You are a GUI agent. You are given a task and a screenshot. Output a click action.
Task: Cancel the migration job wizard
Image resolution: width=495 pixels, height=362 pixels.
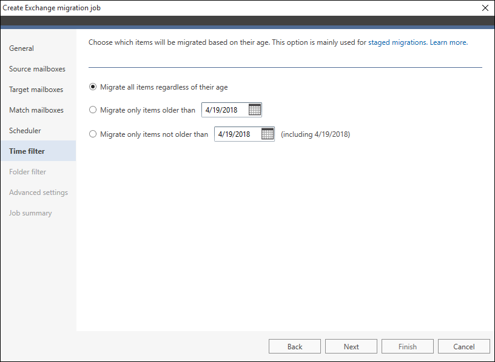(x=463, y=346)
